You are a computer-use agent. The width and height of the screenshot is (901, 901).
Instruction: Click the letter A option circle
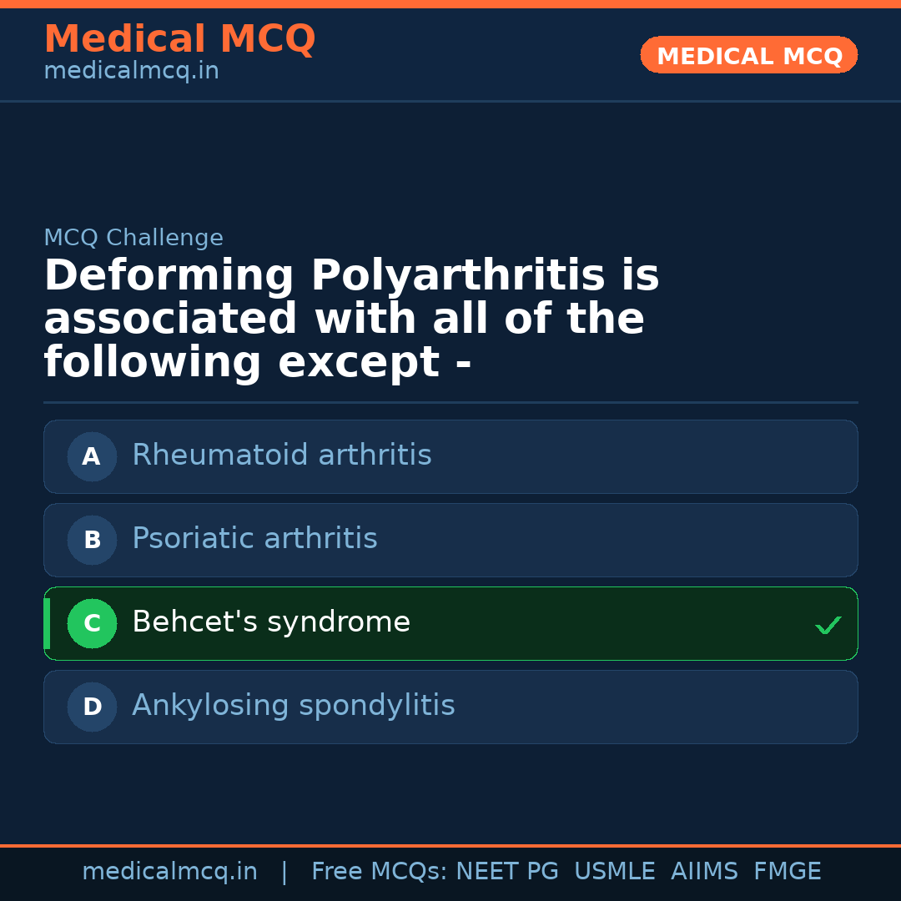tap(92, 456)
